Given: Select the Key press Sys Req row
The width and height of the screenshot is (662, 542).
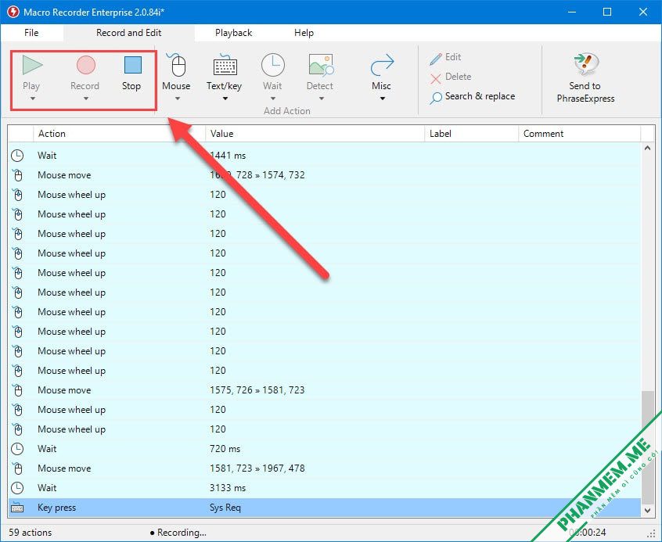Looking at the screenshot, I should click(325, 508).
